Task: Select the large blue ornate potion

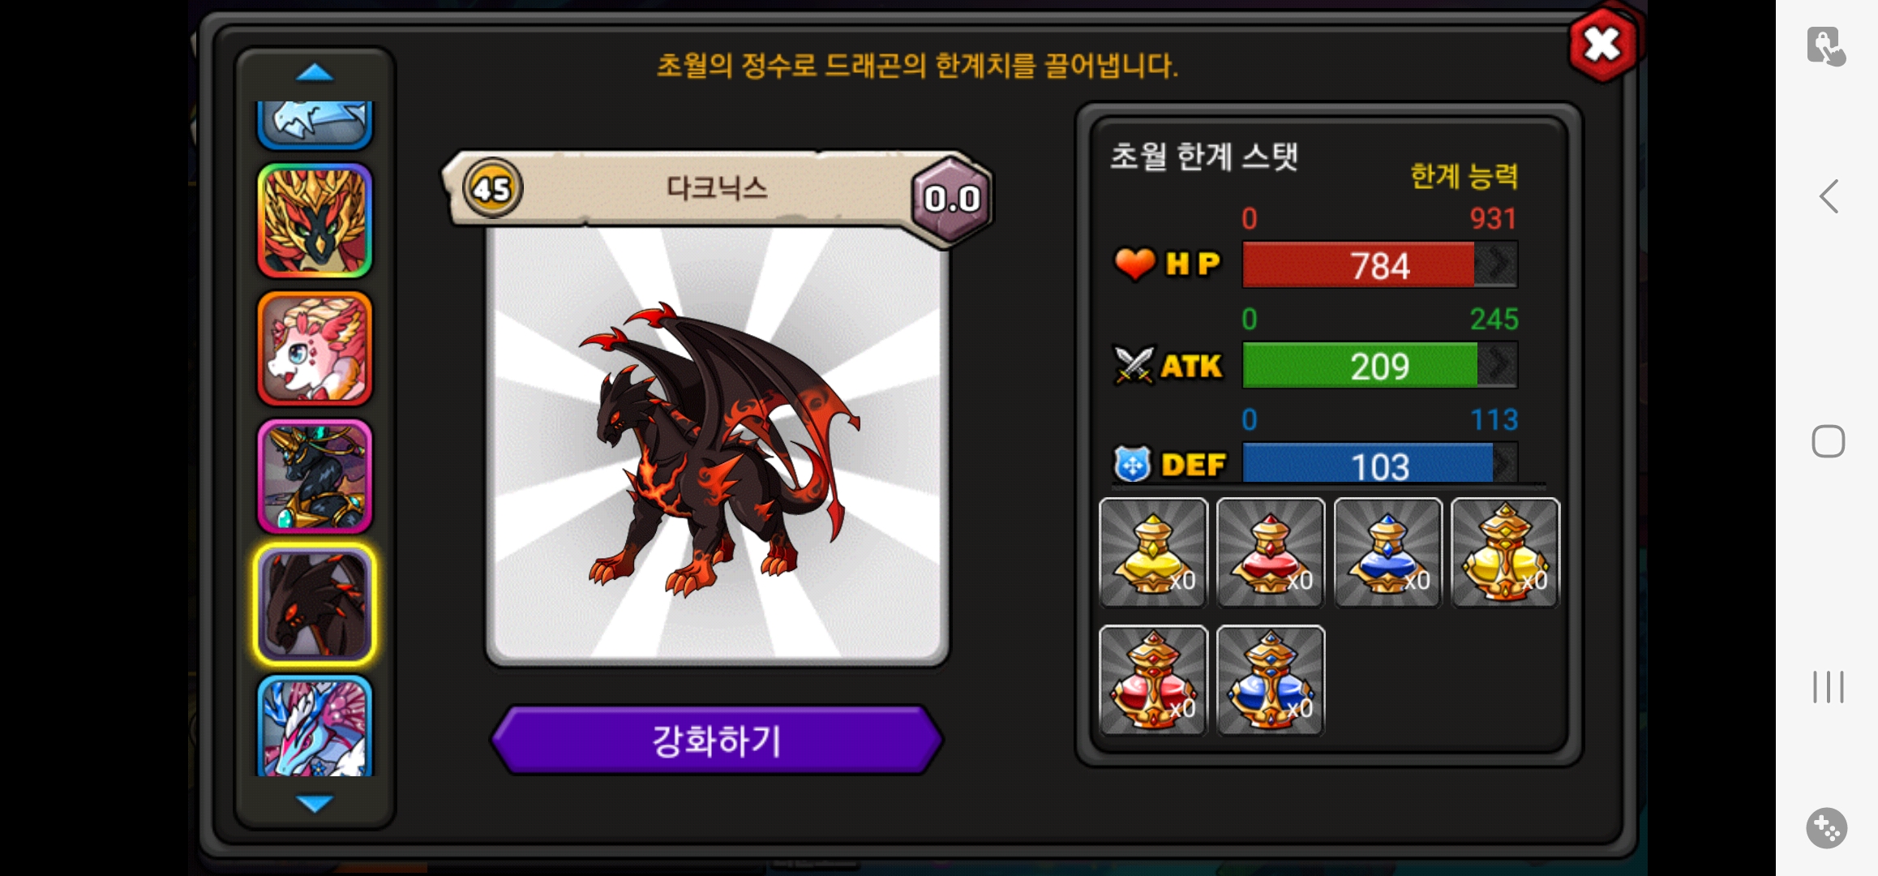Action: click(x=1270, y=680)
